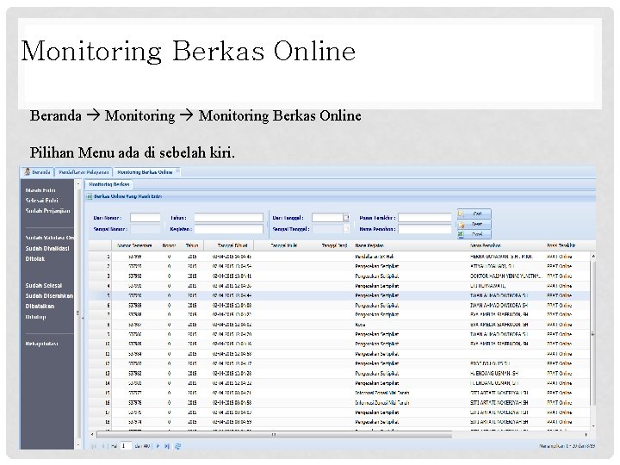
Task: Open the Sudah Perjanjian menu
Action: click(x=47, y=211)
